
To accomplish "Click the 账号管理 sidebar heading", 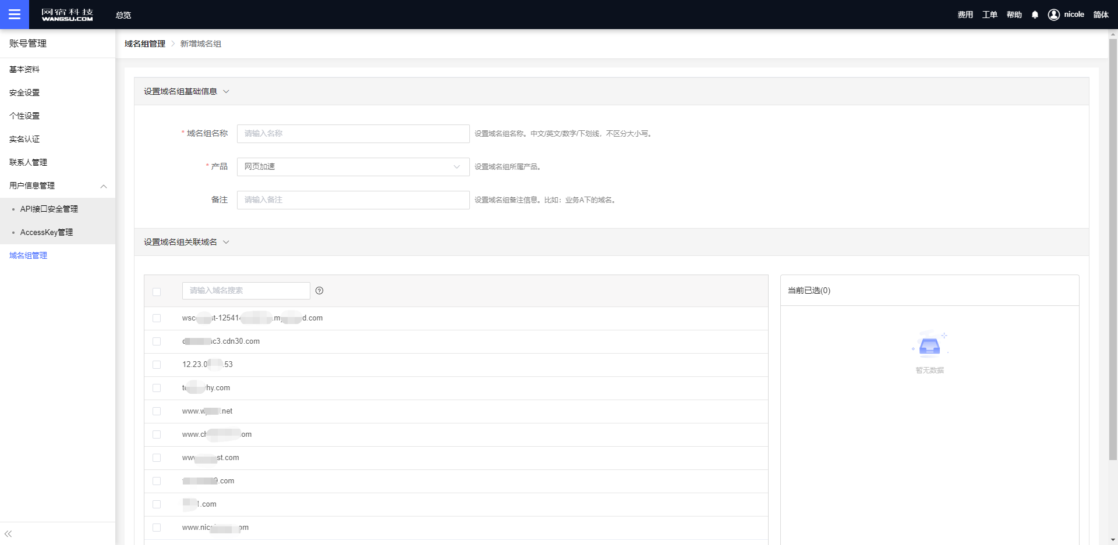I will point(28,44).
